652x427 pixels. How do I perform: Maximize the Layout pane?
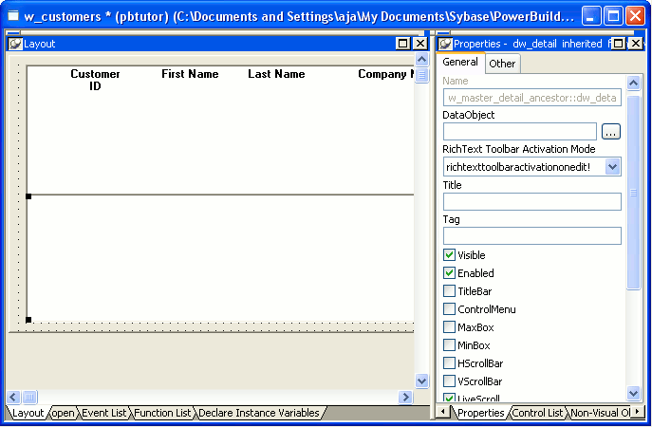point(403,44)
